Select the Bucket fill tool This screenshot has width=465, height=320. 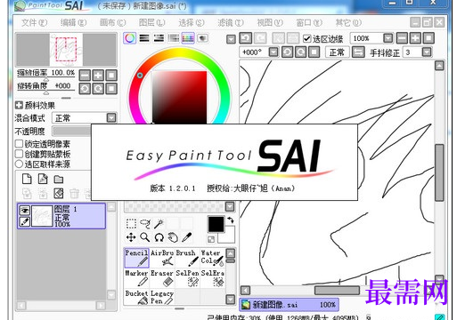(x=136, y=297)
